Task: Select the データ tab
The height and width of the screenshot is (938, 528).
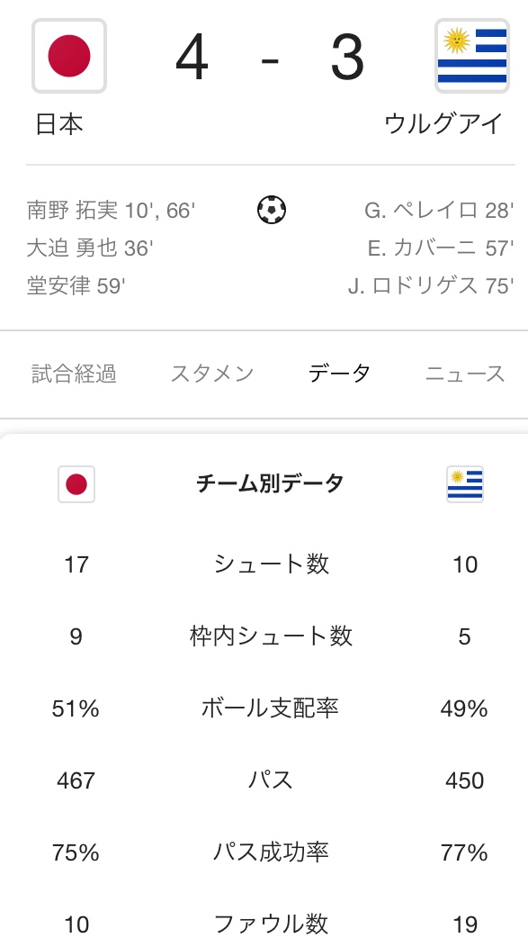Action: click(x=339, y=374)
